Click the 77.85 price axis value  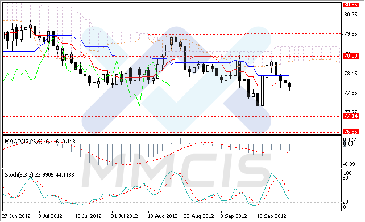click(x=351, y=93)
